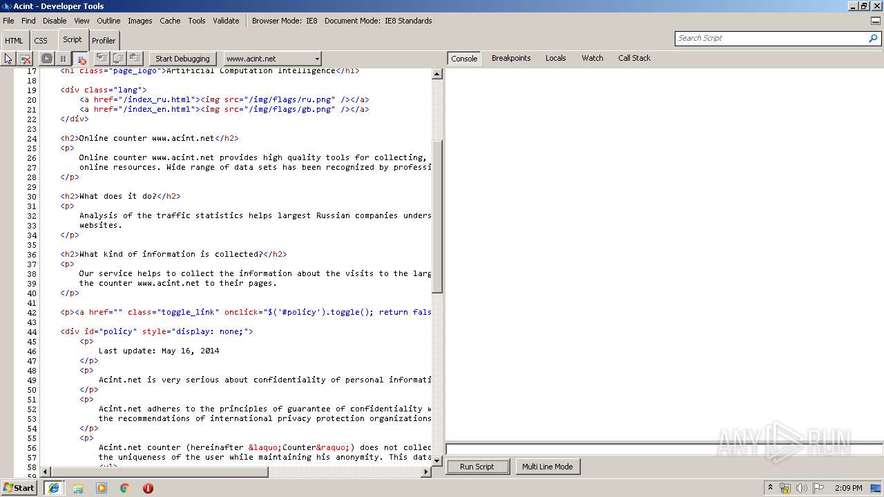Open the Call Stack pane tab

(634, 58)
